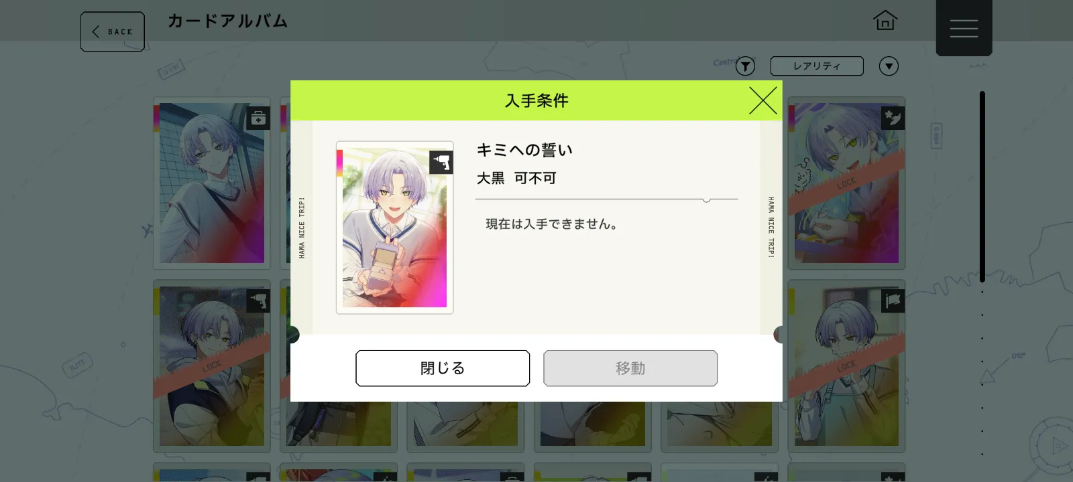Image resolution: width=1073 pixels, height=482 pixels.
Task: Click the カードアルバム title
Action: coord(227,21)
